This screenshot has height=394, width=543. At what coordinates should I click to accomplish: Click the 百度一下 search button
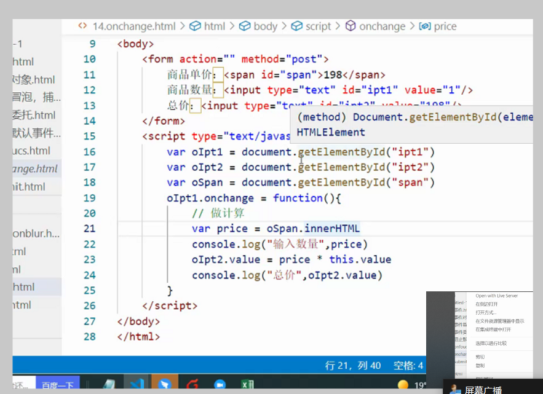tap(57, 384)
